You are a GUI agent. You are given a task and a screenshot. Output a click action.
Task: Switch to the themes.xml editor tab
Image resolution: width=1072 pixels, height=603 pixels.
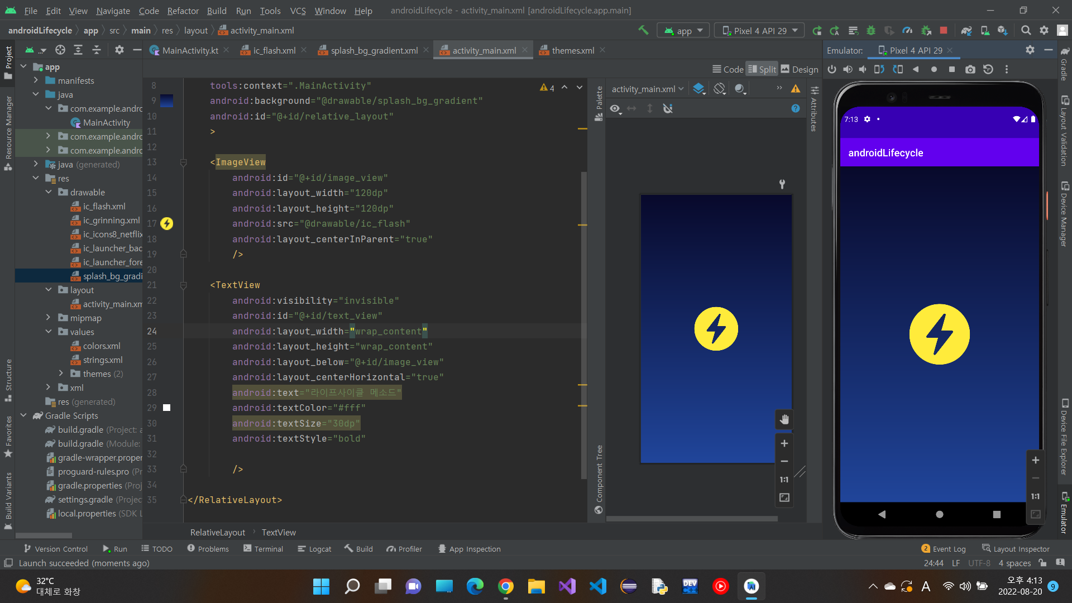(572, 50)
